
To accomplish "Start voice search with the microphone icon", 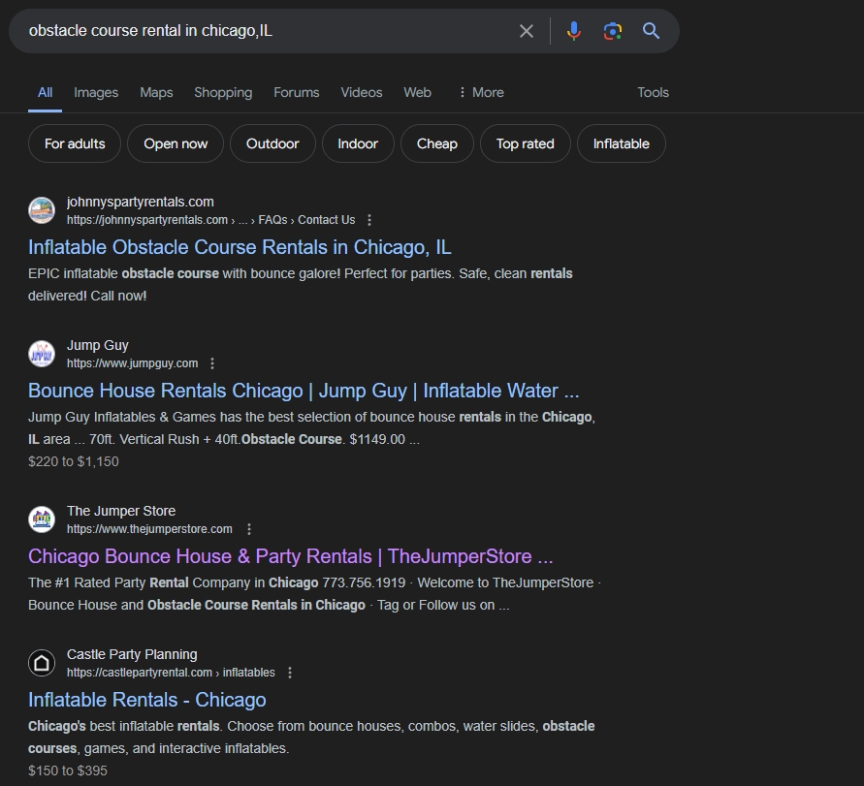I will click(574, 31).
